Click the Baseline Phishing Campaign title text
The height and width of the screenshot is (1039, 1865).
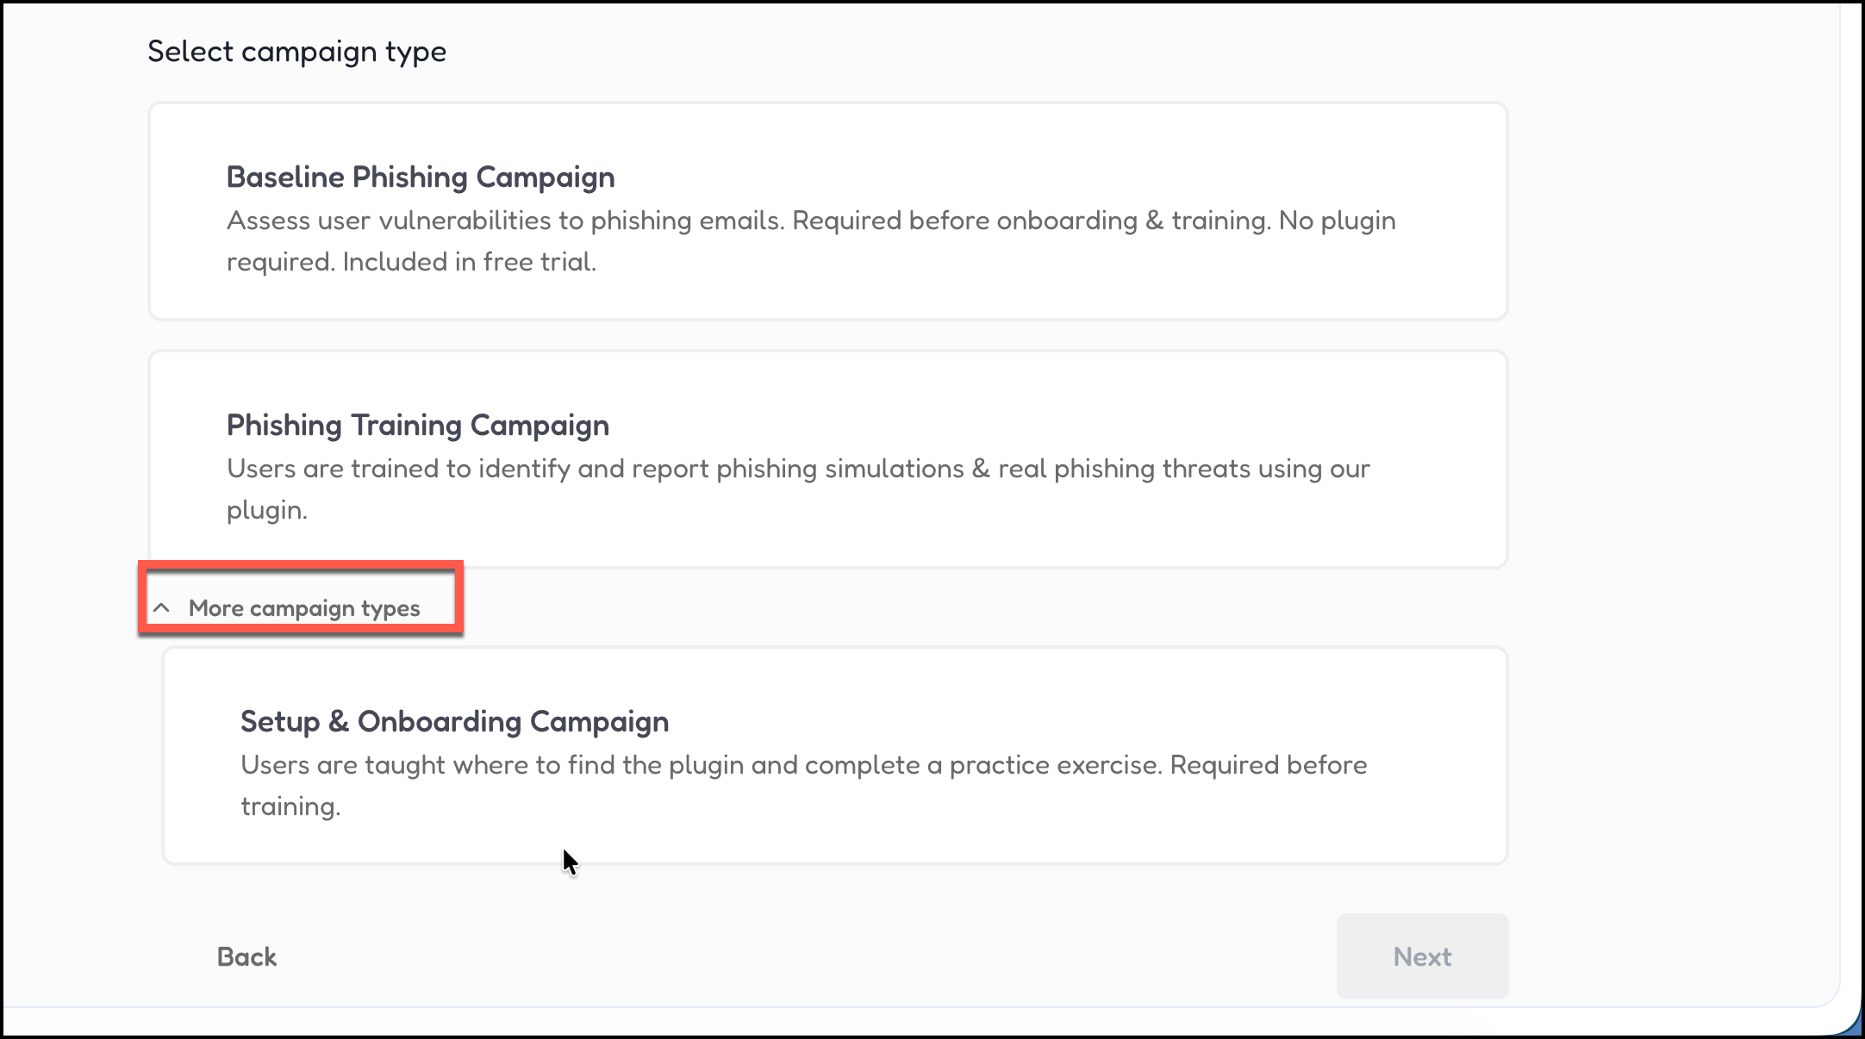pos(421,177)
